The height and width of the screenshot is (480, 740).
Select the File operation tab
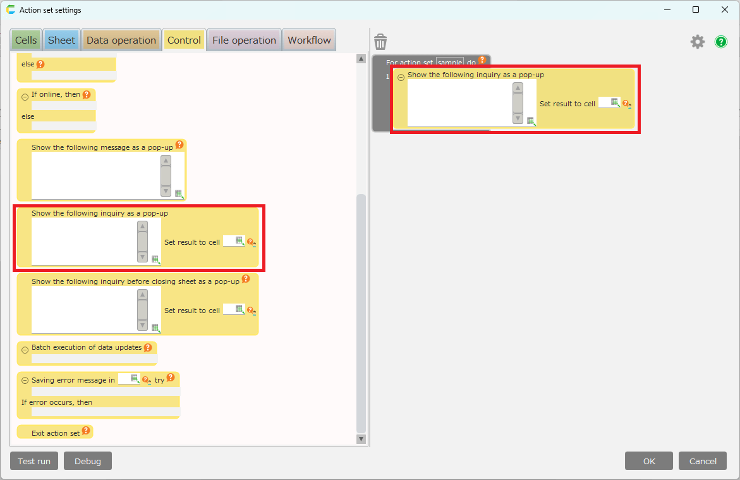244,40
